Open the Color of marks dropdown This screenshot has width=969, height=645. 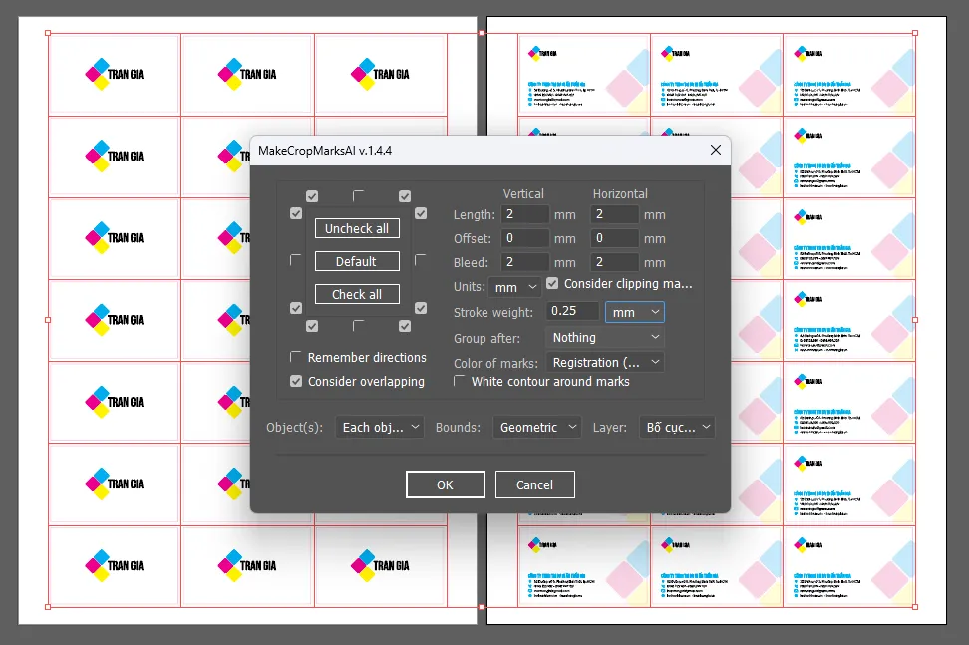(605, 362)
